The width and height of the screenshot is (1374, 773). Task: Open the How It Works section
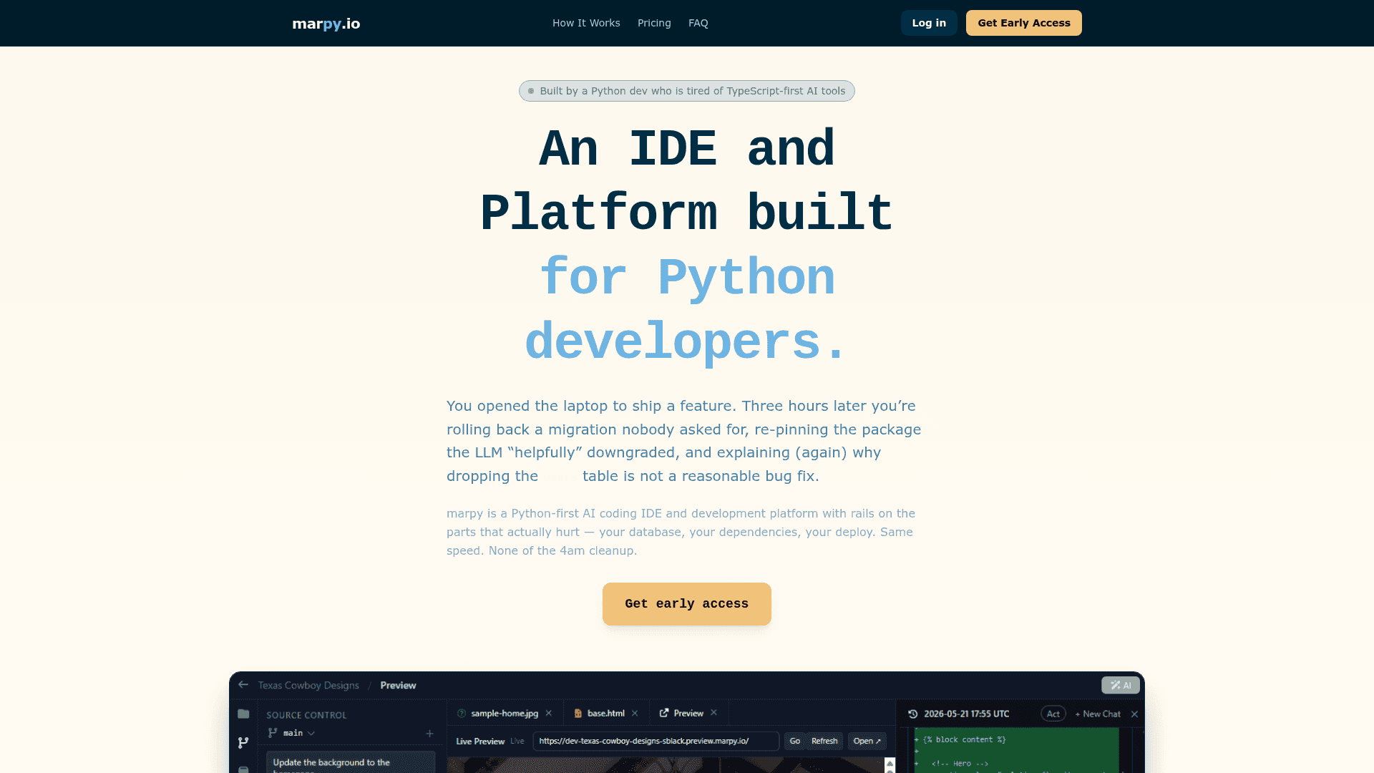[586, 23]
